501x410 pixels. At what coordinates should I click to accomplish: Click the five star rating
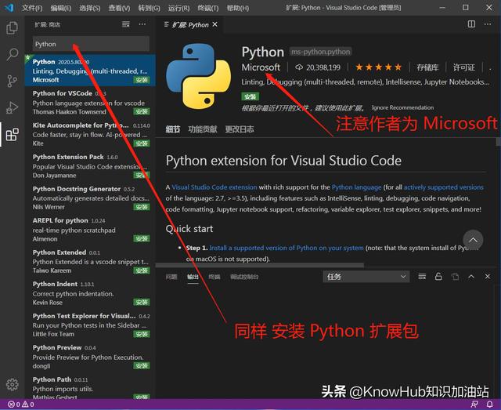(379, 67)
